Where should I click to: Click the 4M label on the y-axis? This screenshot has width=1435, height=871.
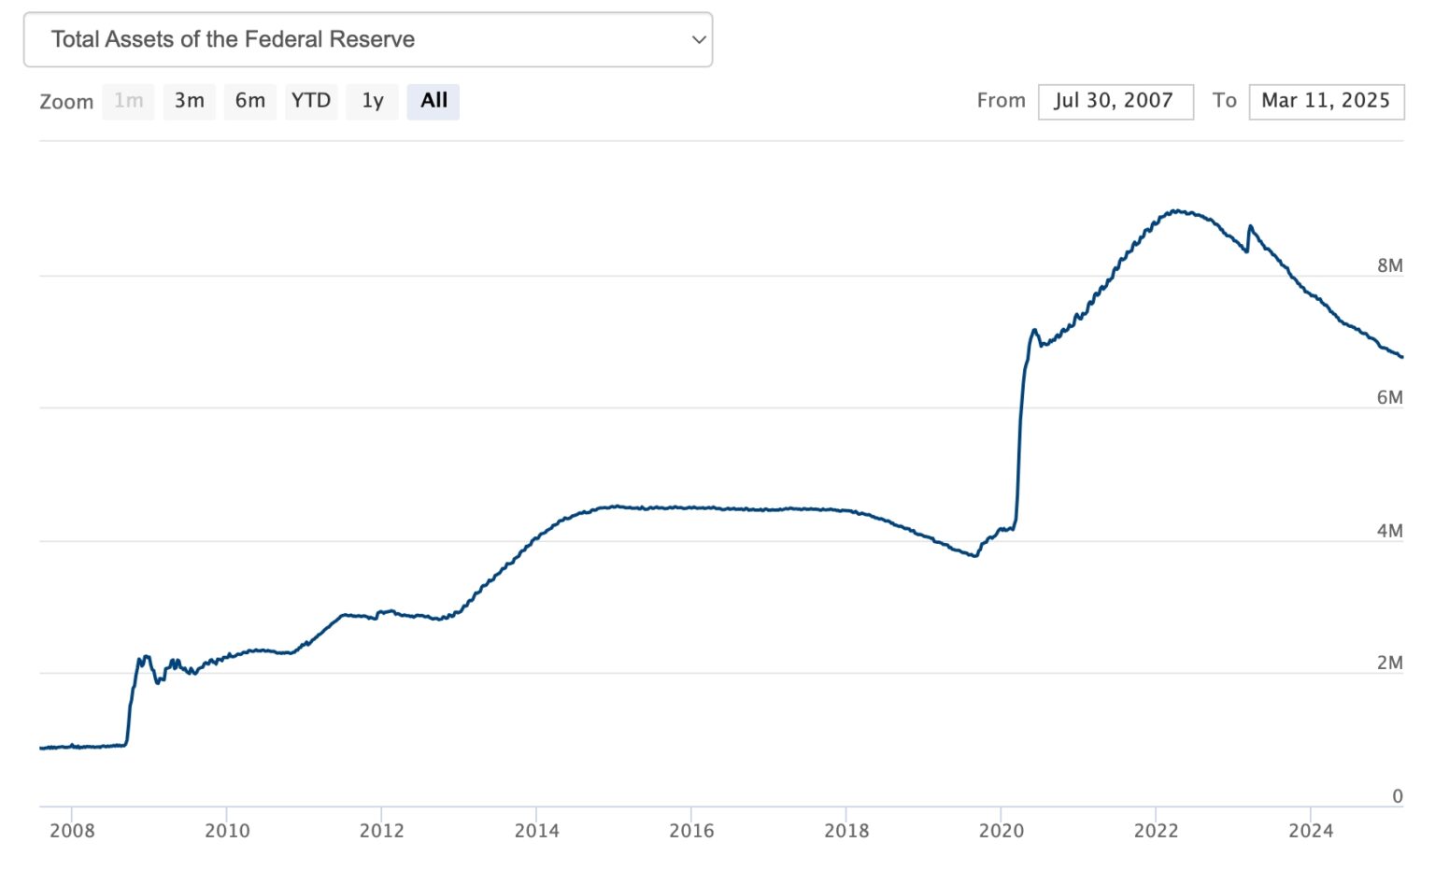pyautogui.click(x=1389, y=531)
